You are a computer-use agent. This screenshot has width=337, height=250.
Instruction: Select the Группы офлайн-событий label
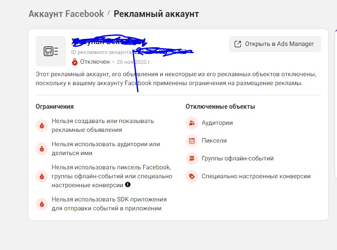tap(237, 159)
